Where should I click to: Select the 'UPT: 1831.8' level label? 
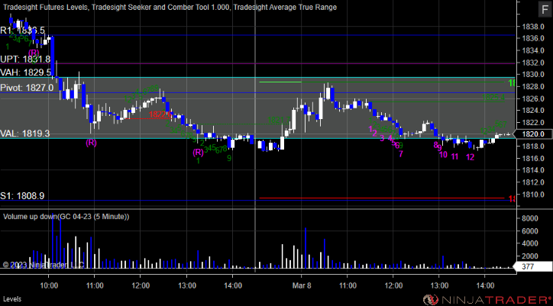pos(25,60)
